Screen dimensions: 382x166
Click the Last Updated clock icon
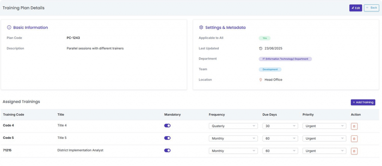pos(261,48)
